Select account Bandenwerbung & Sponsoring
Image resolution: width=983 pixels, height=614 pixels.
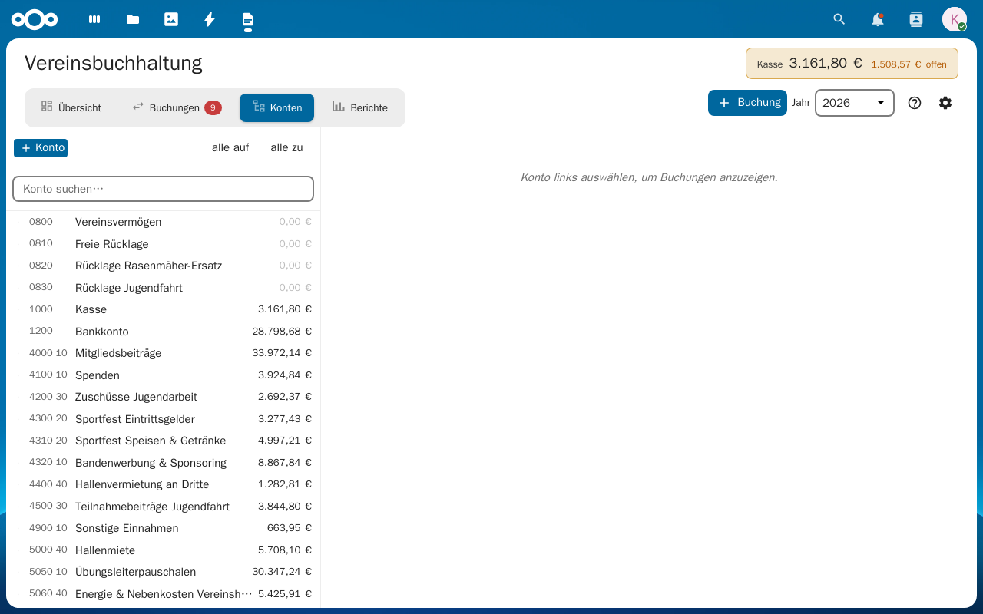tap(163, 463)
